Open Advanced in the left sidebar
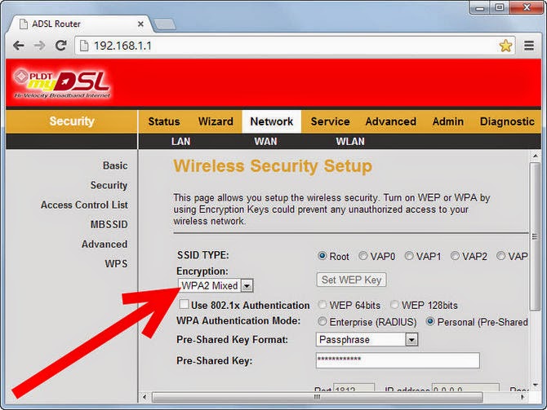Viewport: 547px width, 410px height. (x=105, y=245)
